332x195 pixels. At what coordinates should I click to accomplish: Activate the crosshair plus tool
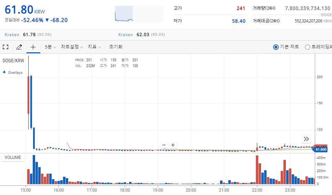tap(33, 47)
